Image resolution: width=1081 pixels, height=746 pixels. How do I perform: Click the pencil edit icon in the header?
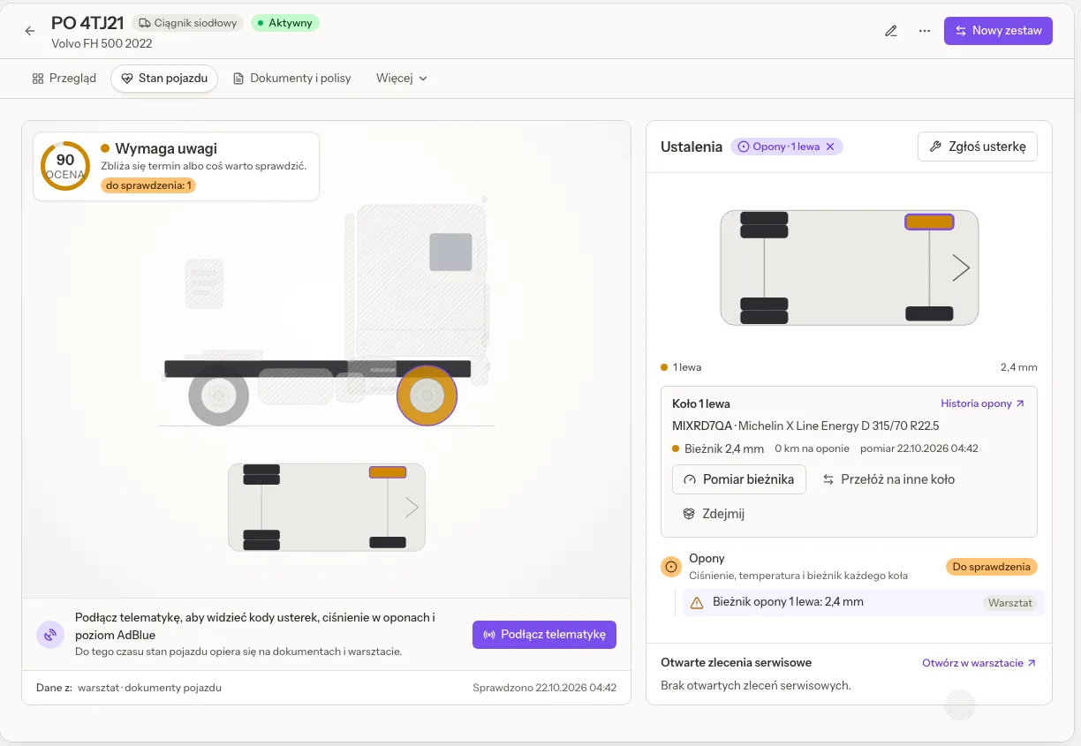[x=891, y=31]
